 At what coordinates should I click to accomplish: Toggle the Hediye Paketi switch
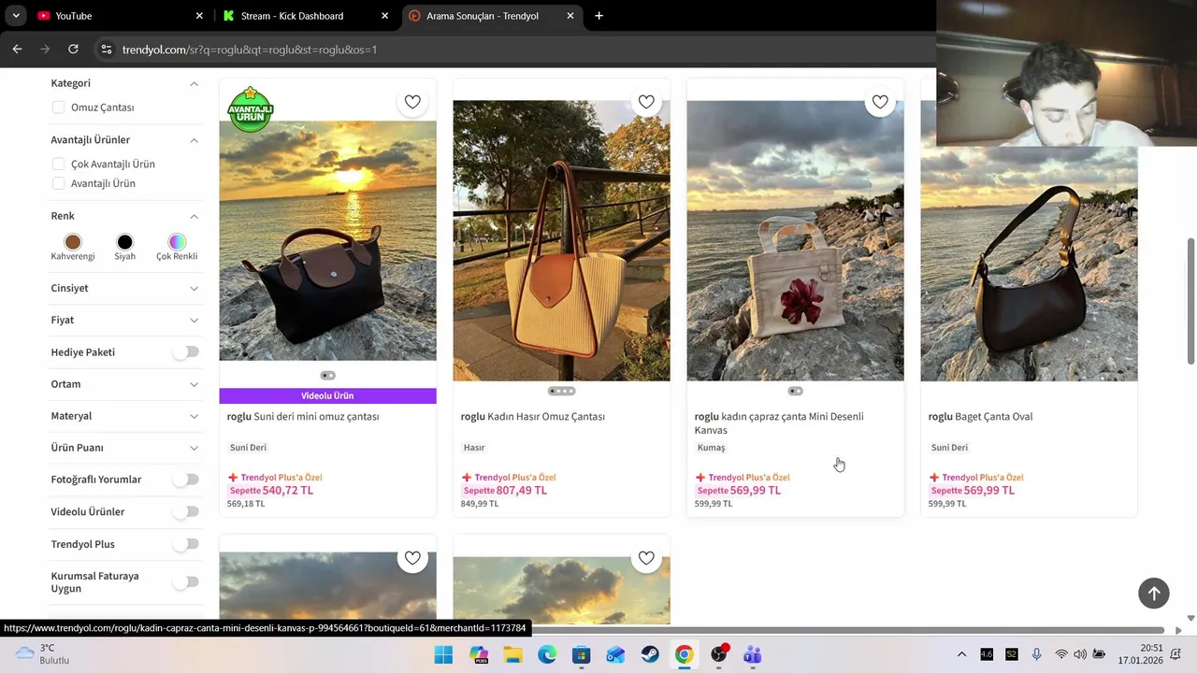click(187, 351)
